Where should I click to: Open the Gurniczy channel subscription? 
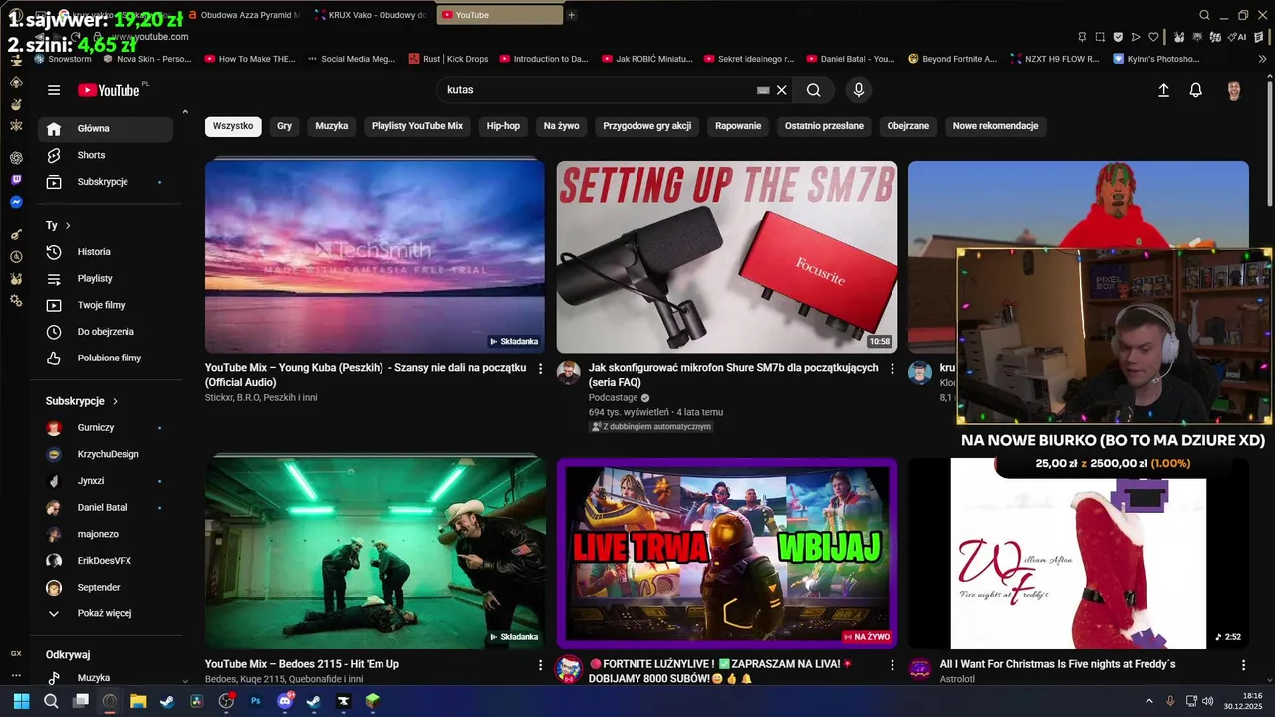(106, 428)
